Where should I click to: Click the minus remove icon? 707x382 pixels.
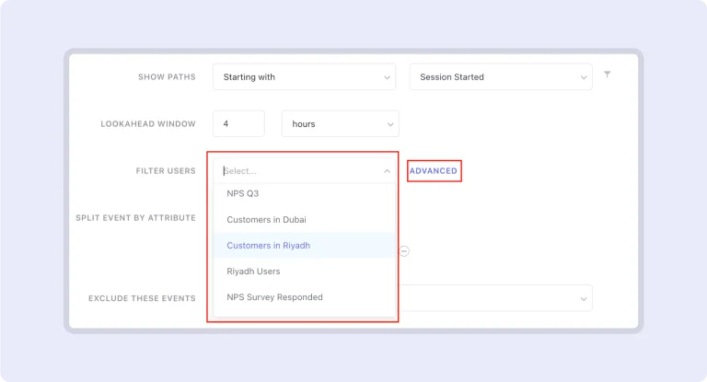pos(404,250)
